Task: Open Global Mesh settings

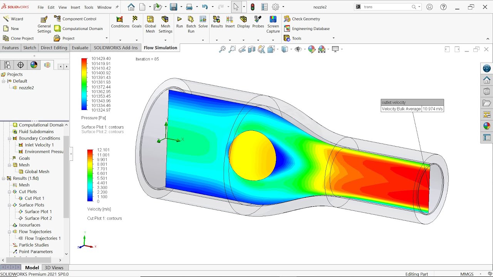Action: point(150,24)
